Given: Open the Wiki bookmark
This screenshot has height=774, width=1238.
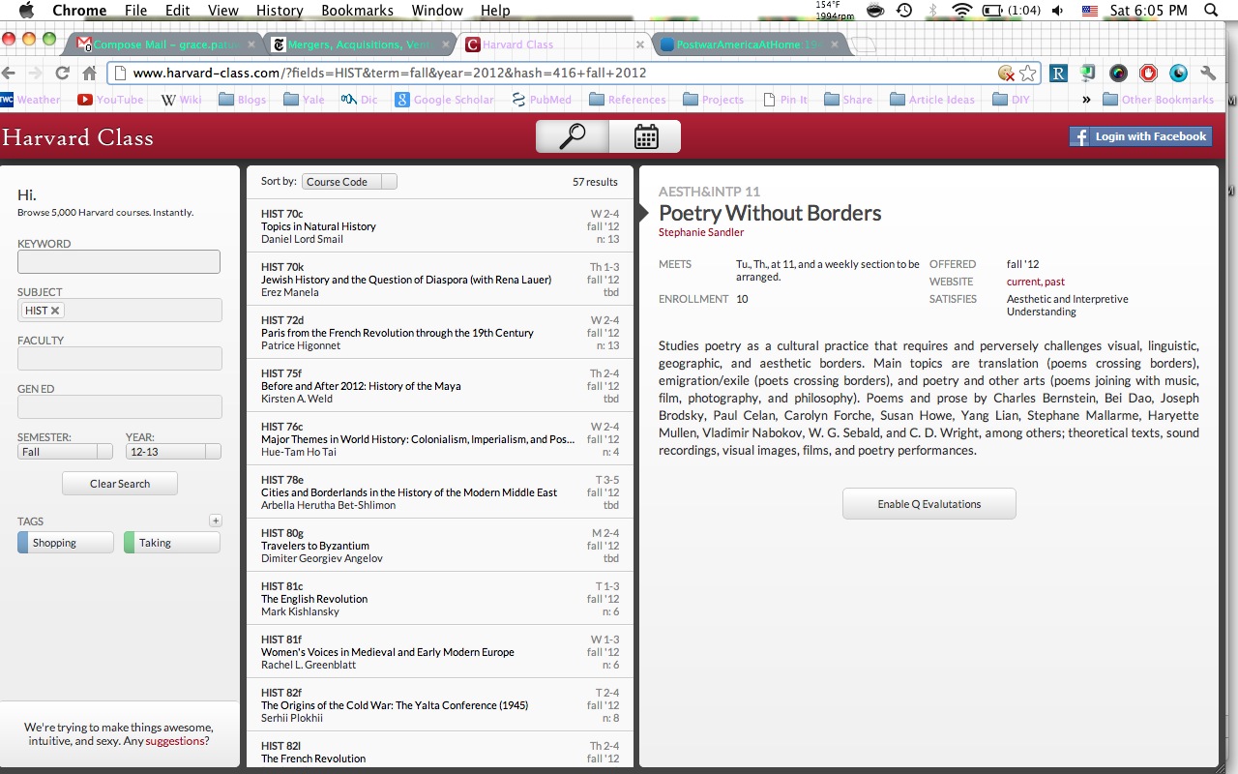Looking at the screenshot, I should [x=181, y=100].
